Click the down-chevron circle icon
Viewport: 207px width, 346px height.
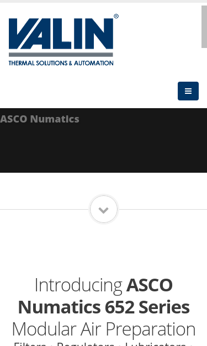pos(104,209)
